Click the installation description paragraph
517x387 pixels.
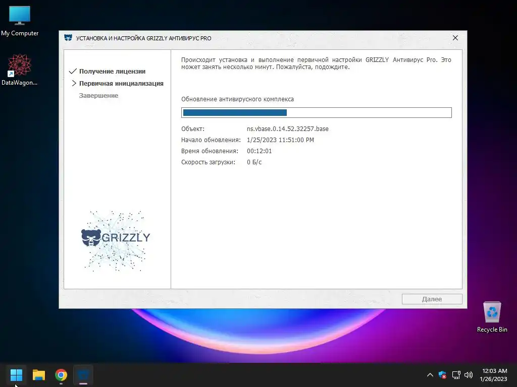tap(316, 63)
